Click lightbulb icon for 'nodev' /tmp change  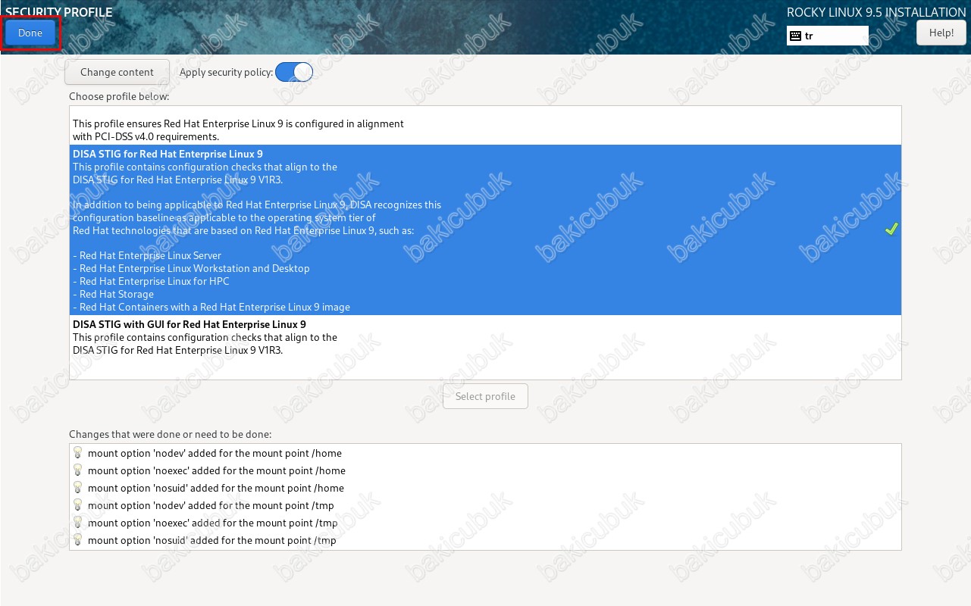[77, 505]
